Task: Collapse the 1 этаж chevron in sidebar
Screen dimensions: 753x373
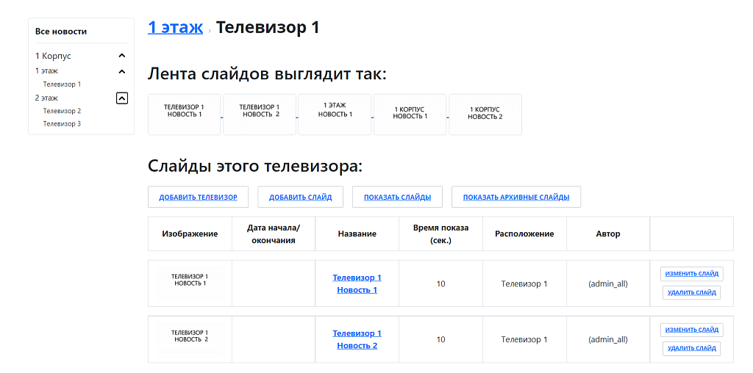Action: [122, 71]
